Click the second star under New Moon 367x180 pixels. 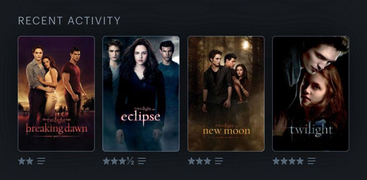199,161
